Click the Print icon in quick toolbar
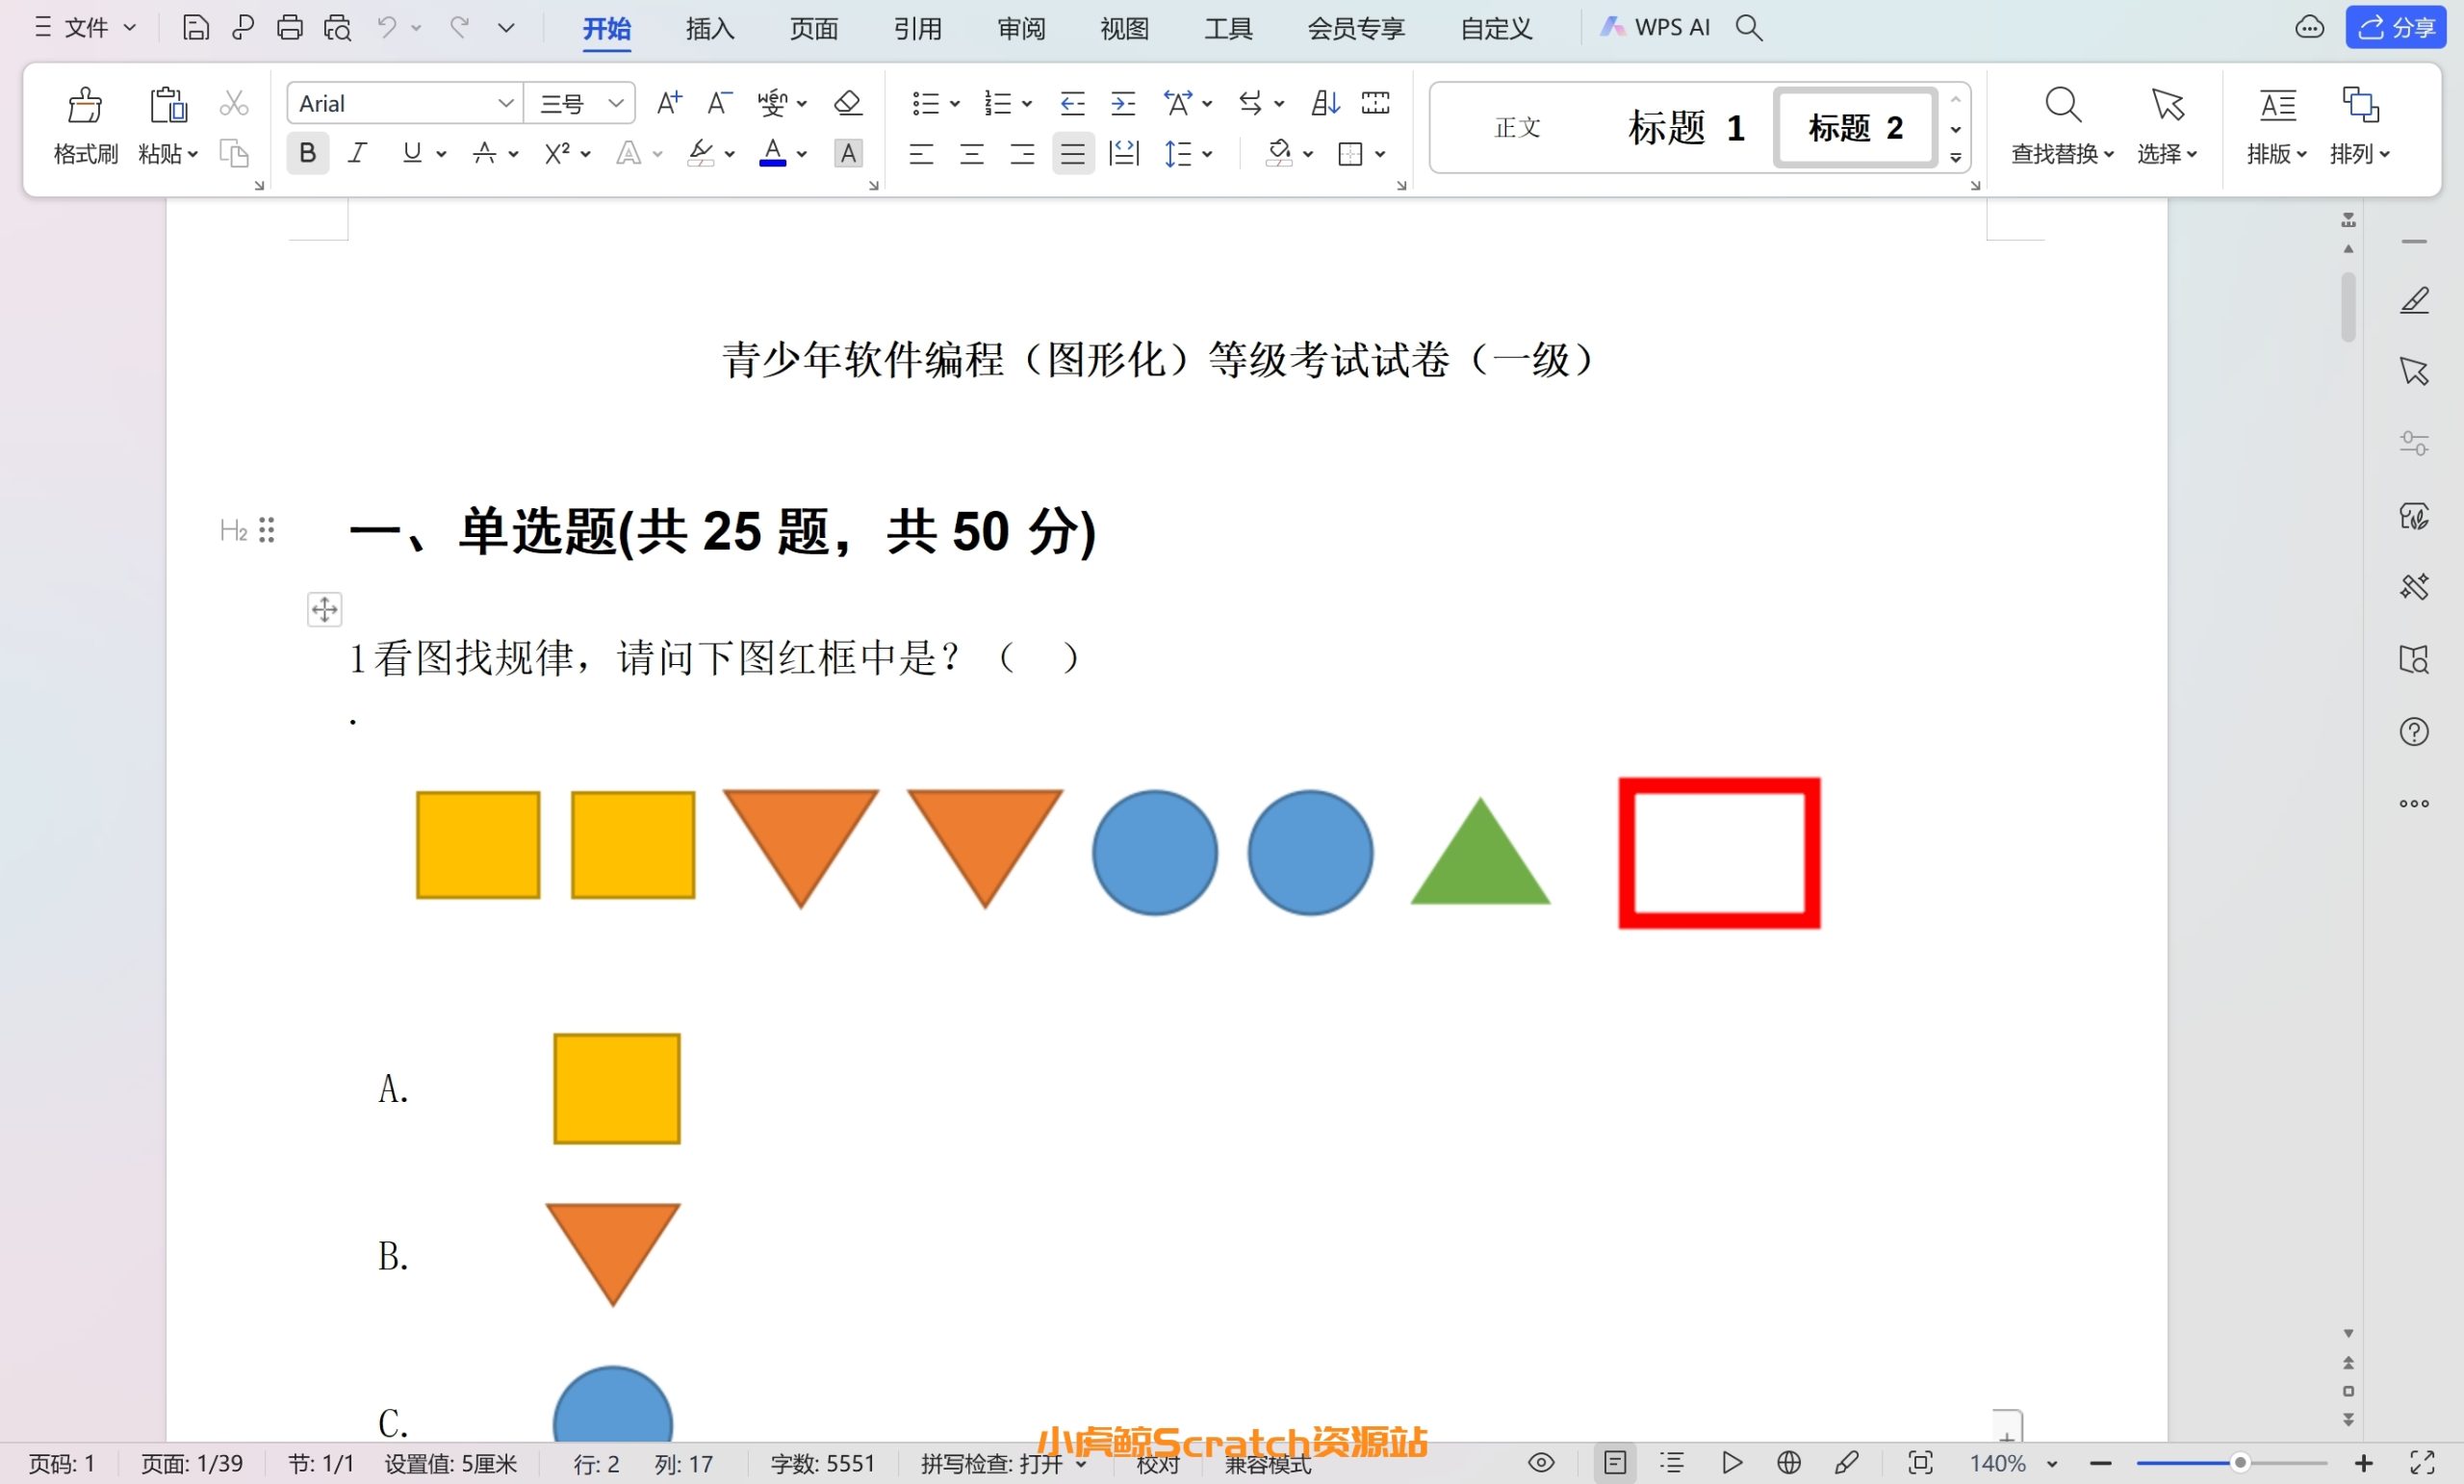 tap(290, 28)
